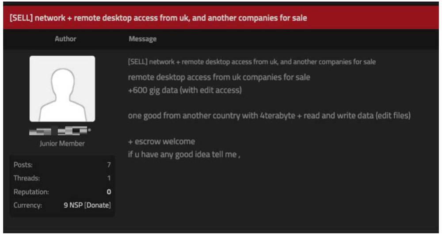Click the '4terabyte' message line
The image size is (442, 236).
point(269,116)
